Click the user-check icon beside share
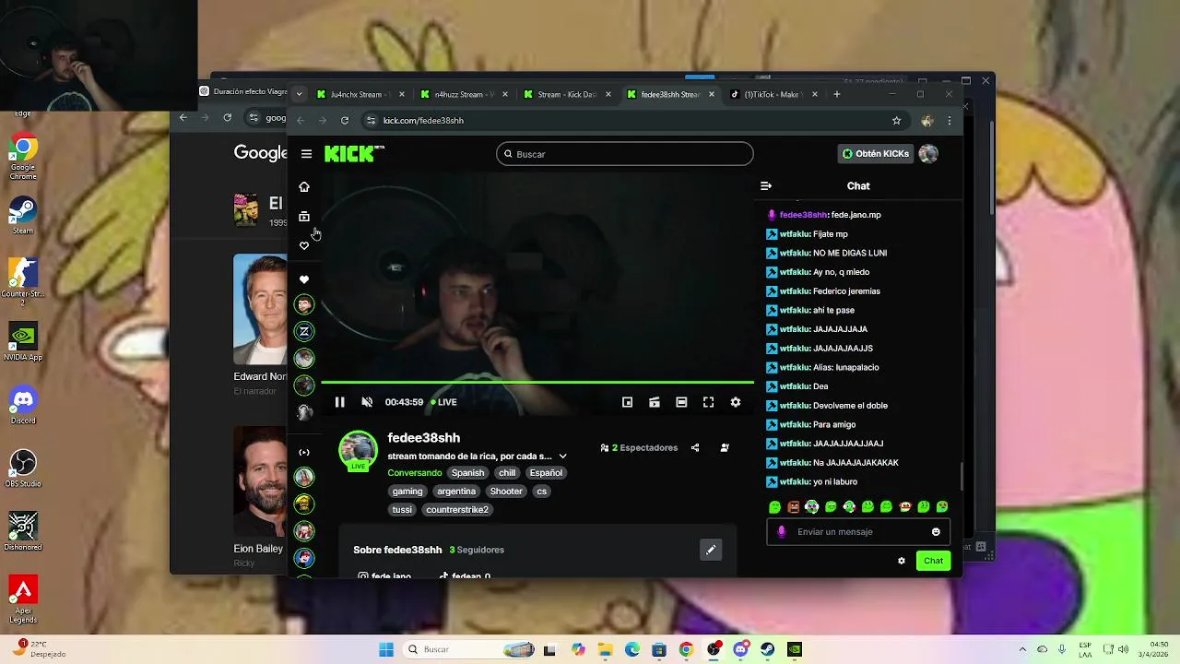The image size is (1180, 664). [x=725, y=447]
